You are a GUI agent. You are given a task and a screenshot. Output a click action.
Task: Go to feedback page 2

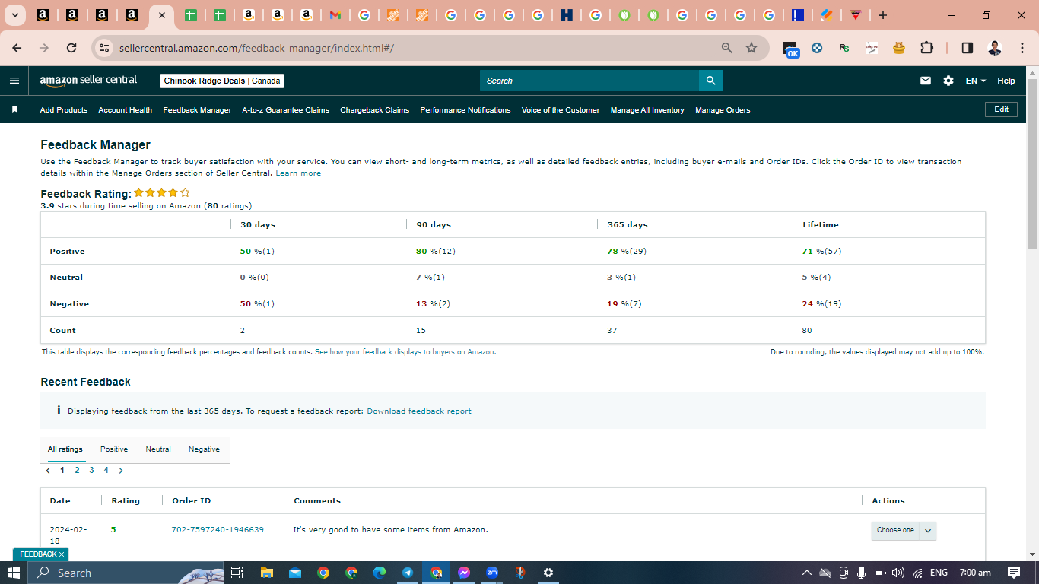(x=77, y=471)
